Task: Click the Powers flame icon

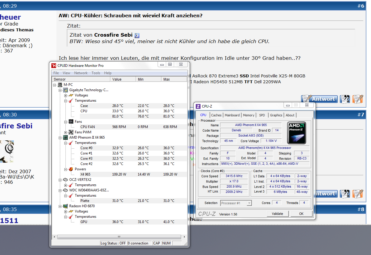Action: click(71, 169)
